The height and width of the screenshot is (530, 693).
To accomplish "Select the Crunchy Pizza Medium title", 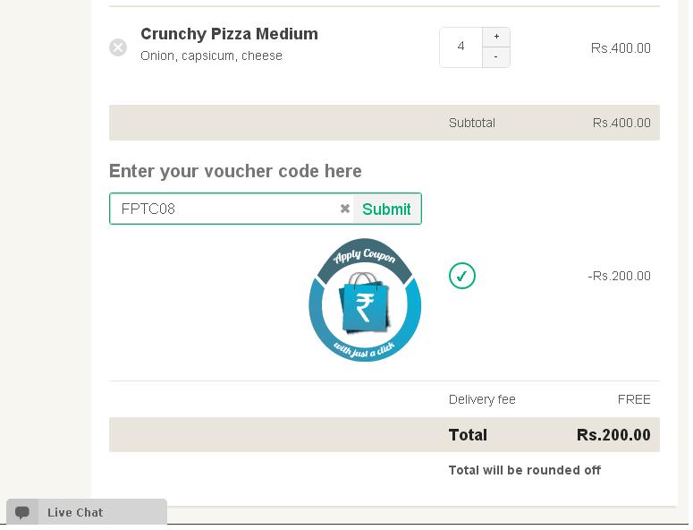I will [x=229, y=34].
